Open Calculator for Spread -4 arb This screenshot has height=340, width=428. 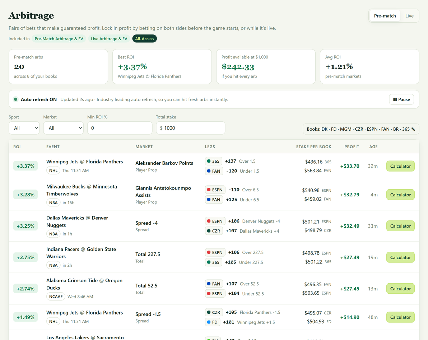pos(400,226)
